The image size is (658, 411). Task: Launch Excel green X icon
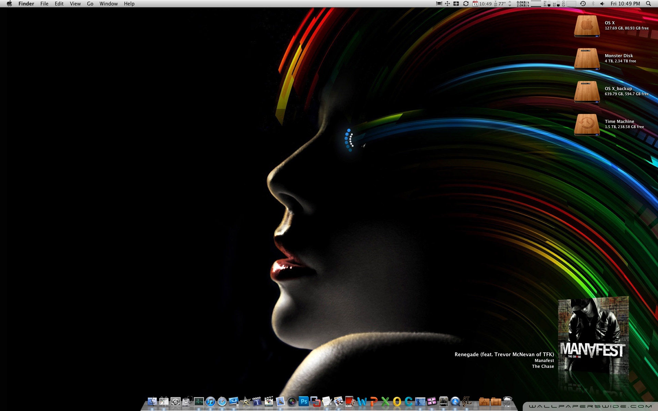(x=385, y=401)
